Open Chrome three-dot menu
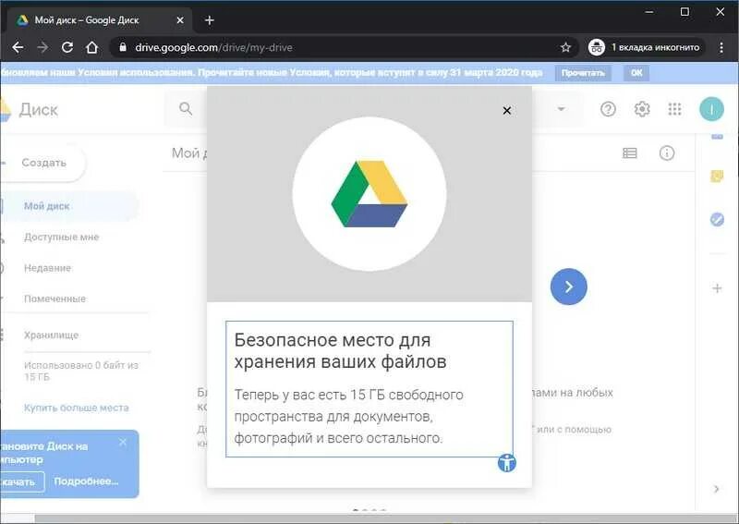 pyautogui.click(x=721, y=47)
